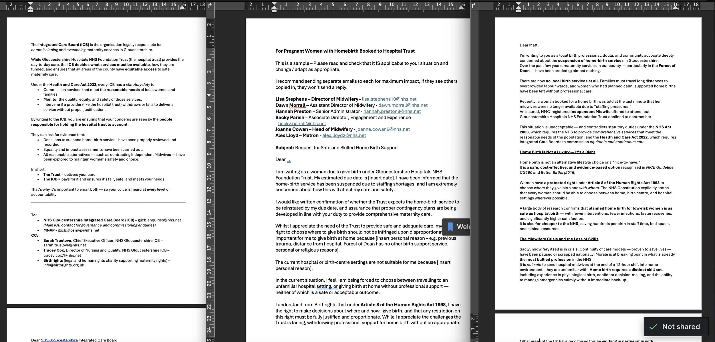Open the dawn.morrall@nhs.net email link
This screenshot has height=342, width=715.
tap(403, 105)
